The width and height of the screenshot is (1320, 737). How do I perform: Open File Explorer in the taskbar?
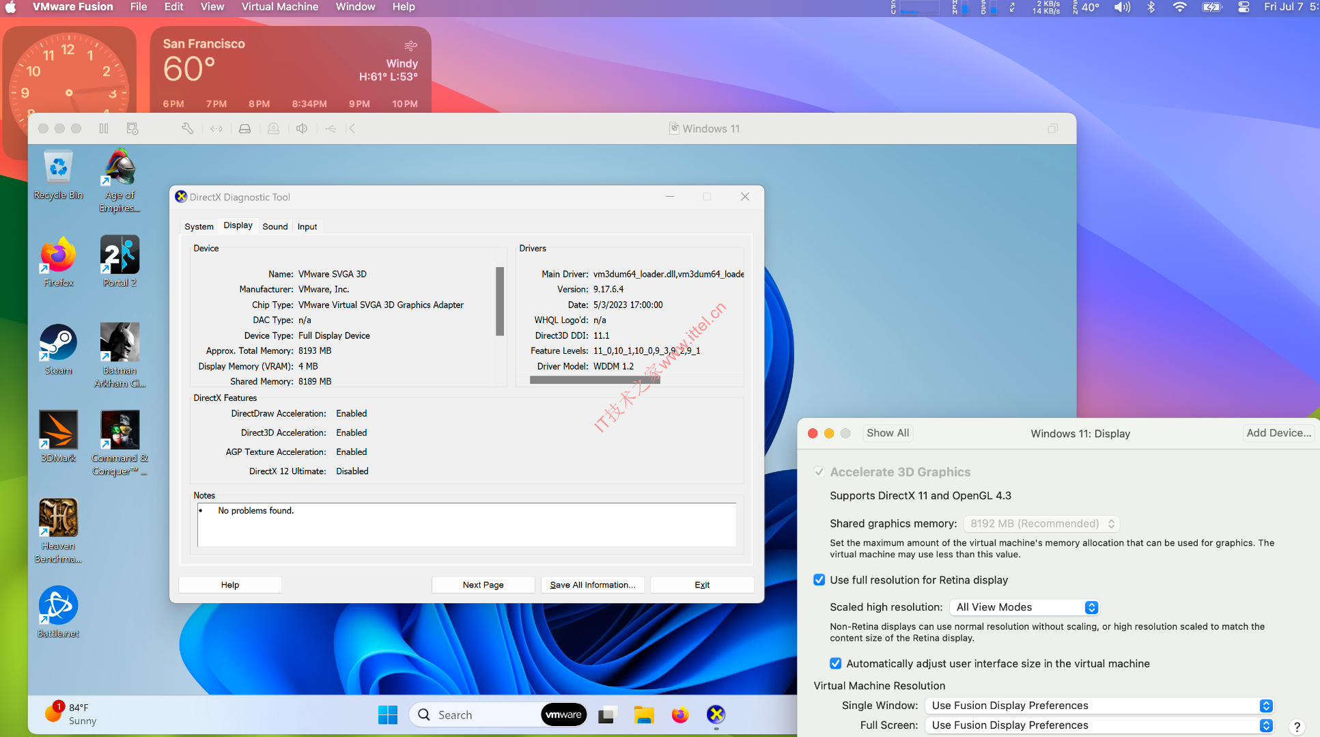coord(643,714)
